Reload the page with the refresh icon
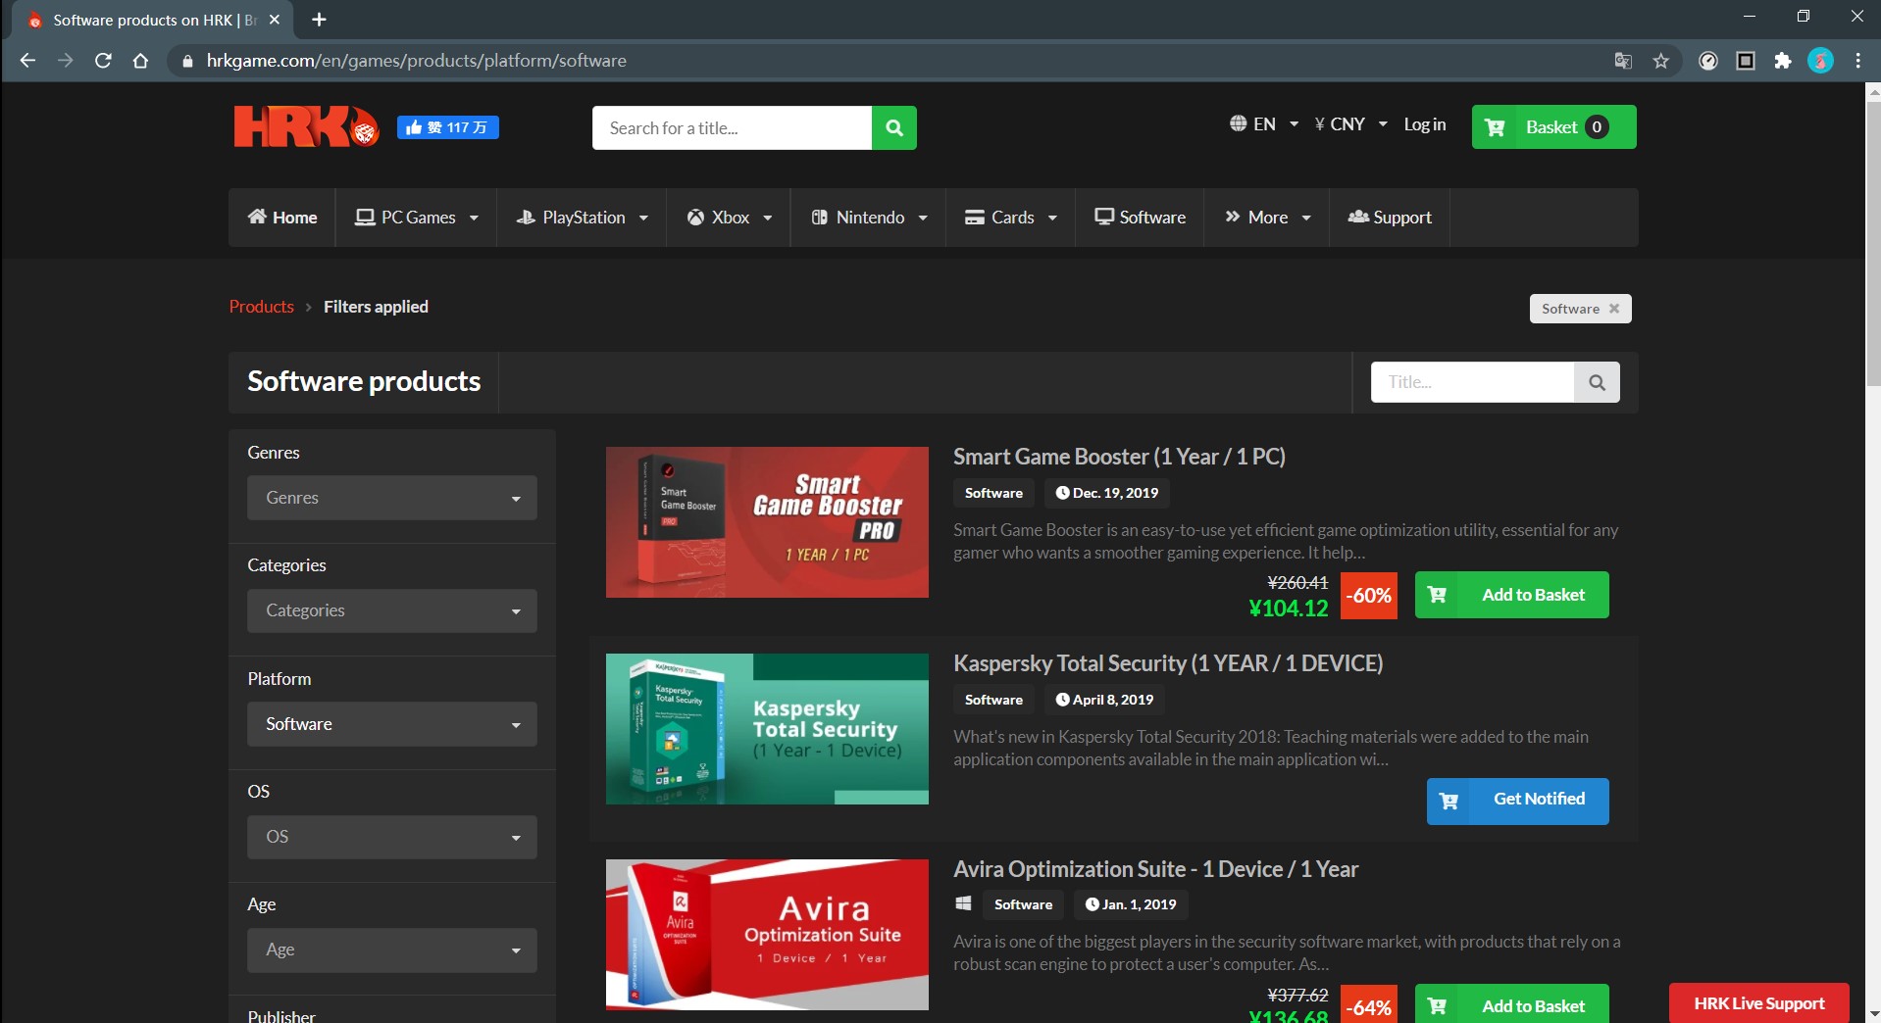Viewport: 1881px width, 1023px height. coord(103,61)
